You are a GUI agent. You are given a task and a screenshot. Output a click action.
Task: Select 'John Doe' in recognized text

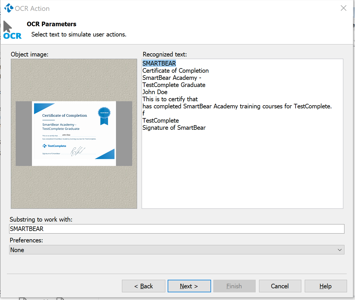coord(155,92)
